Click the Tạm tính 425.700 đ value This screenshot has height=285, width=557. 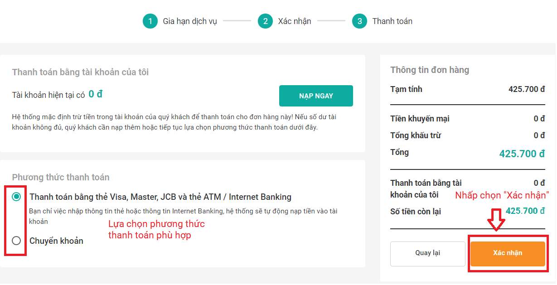[x=527, y=89]
